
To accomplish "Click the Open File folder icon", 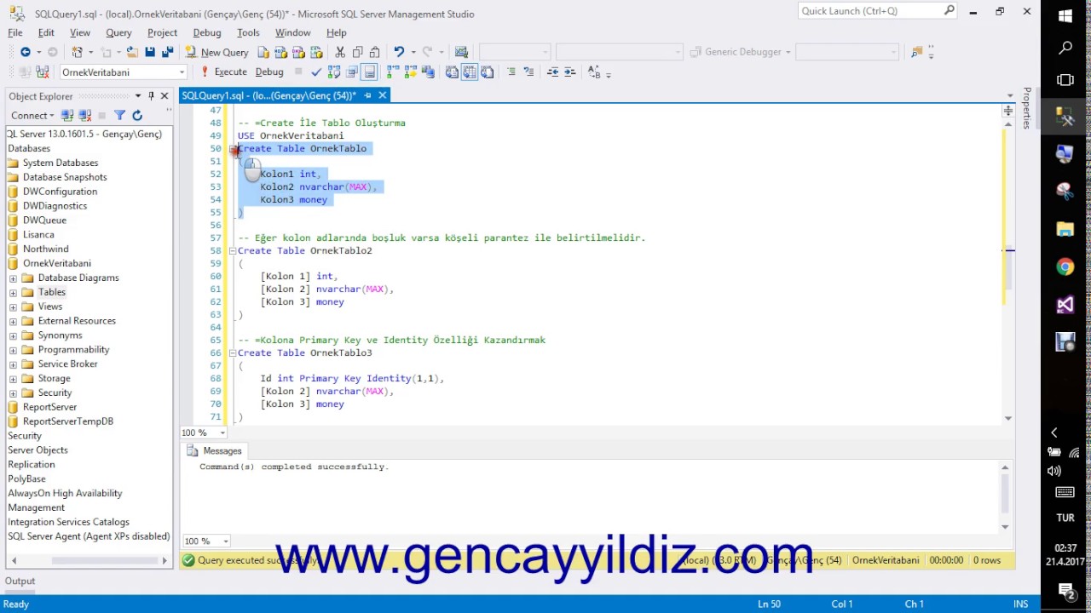I will pos(132,52).
